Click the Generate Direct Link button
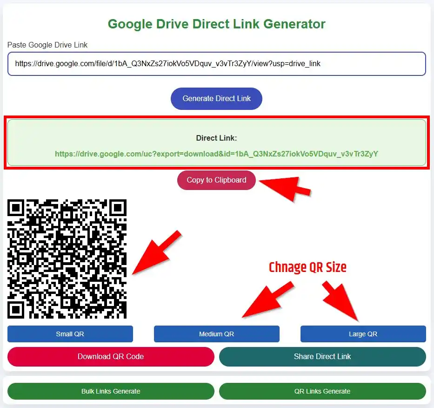The width and height of the screenshot is (434, 408). coord(216,98)
